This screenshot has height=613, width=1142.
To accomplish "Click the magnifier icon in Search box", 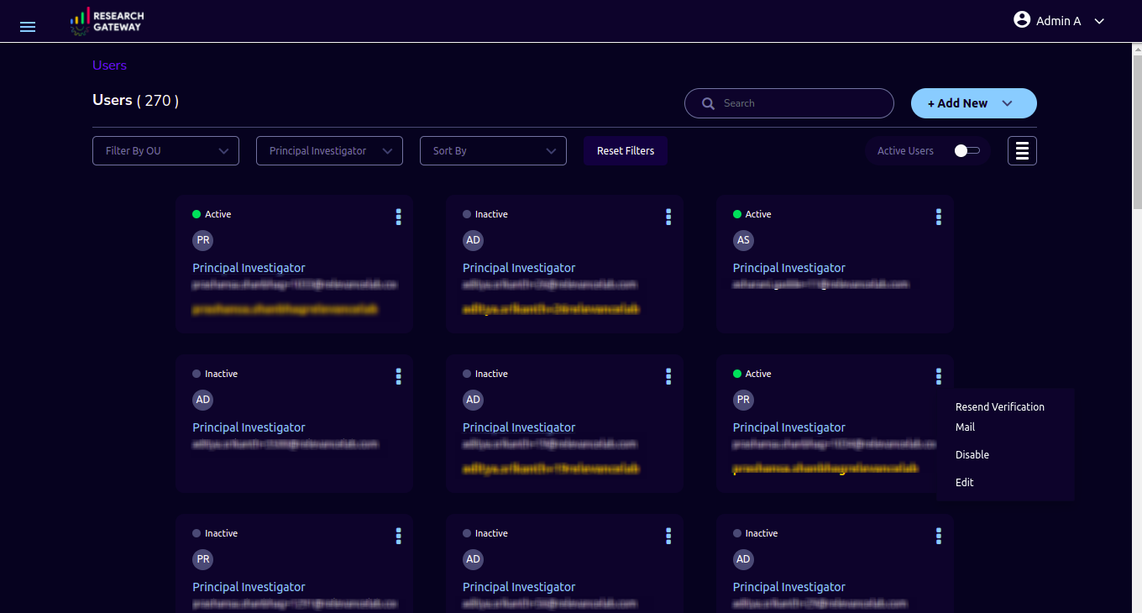I will [708, 103].
